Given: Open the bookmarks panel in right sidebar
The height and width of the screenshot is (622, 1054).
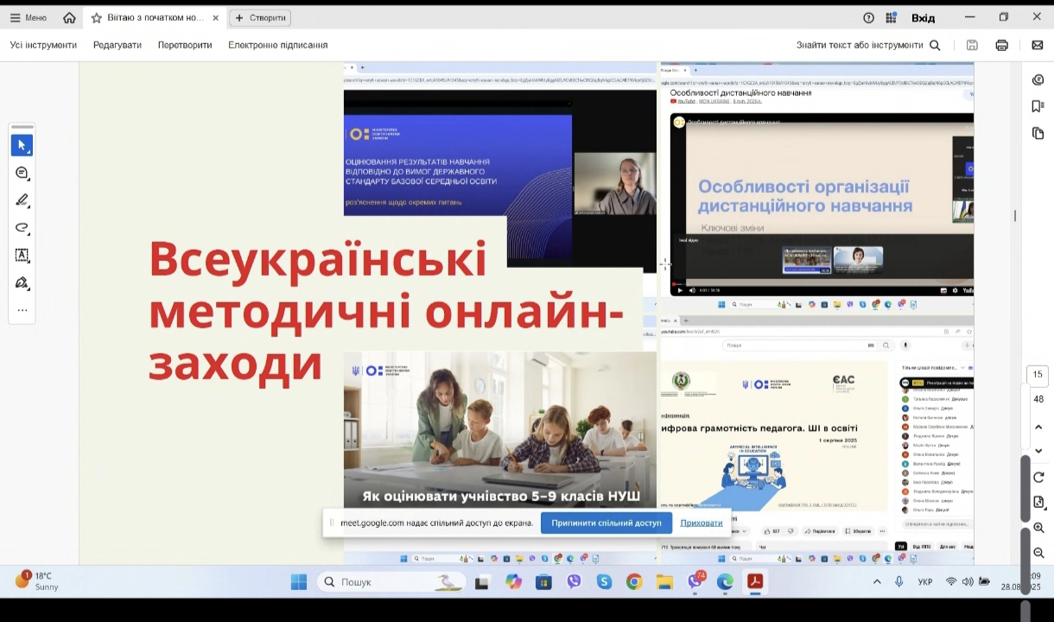Looking at the screenshot, I should (1038, 106).
